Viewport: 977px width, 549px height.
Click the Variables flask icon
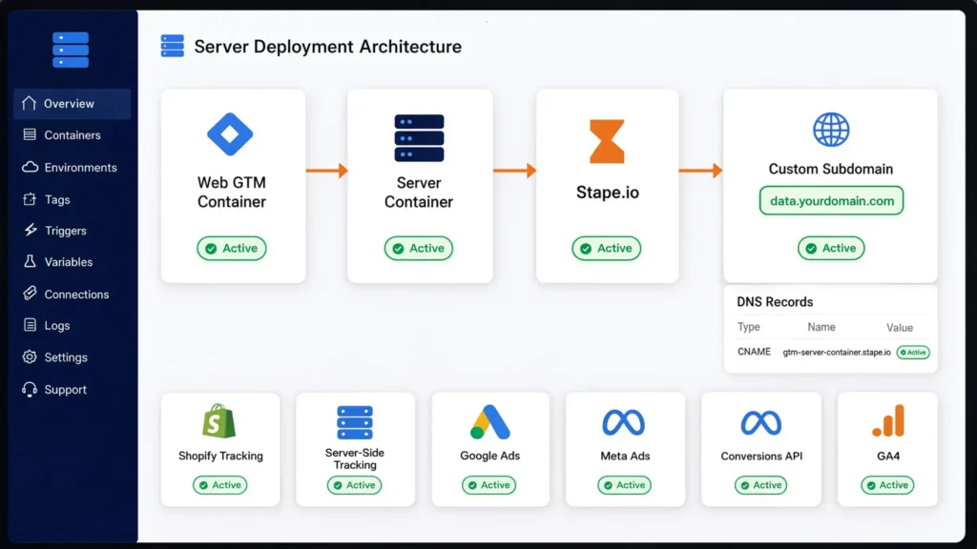click(x=30, y=261)
